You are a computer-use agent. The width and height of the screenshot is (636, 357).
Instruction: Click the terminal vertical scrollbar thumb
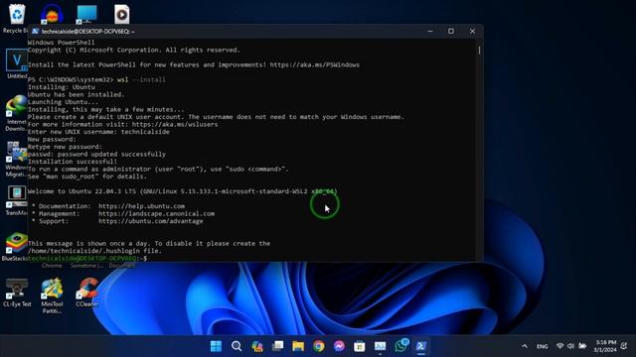click(x=479, y=51)
